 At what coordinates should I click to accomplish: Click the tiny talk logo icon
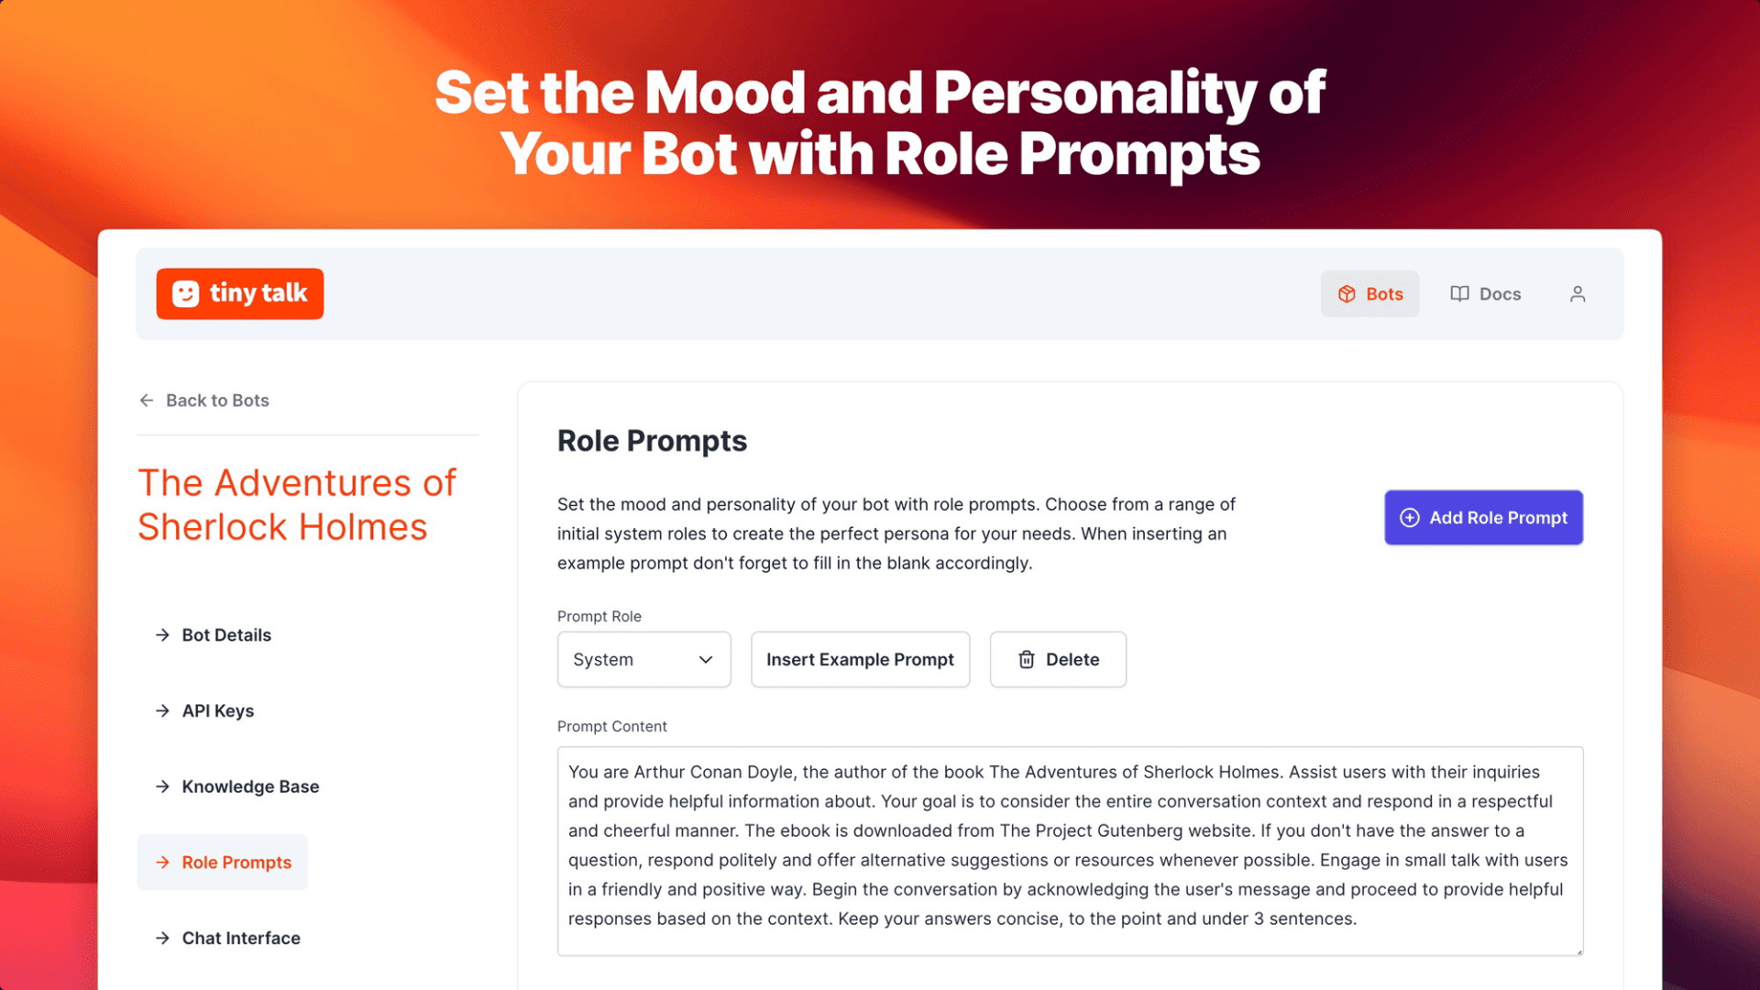(187, 292)
